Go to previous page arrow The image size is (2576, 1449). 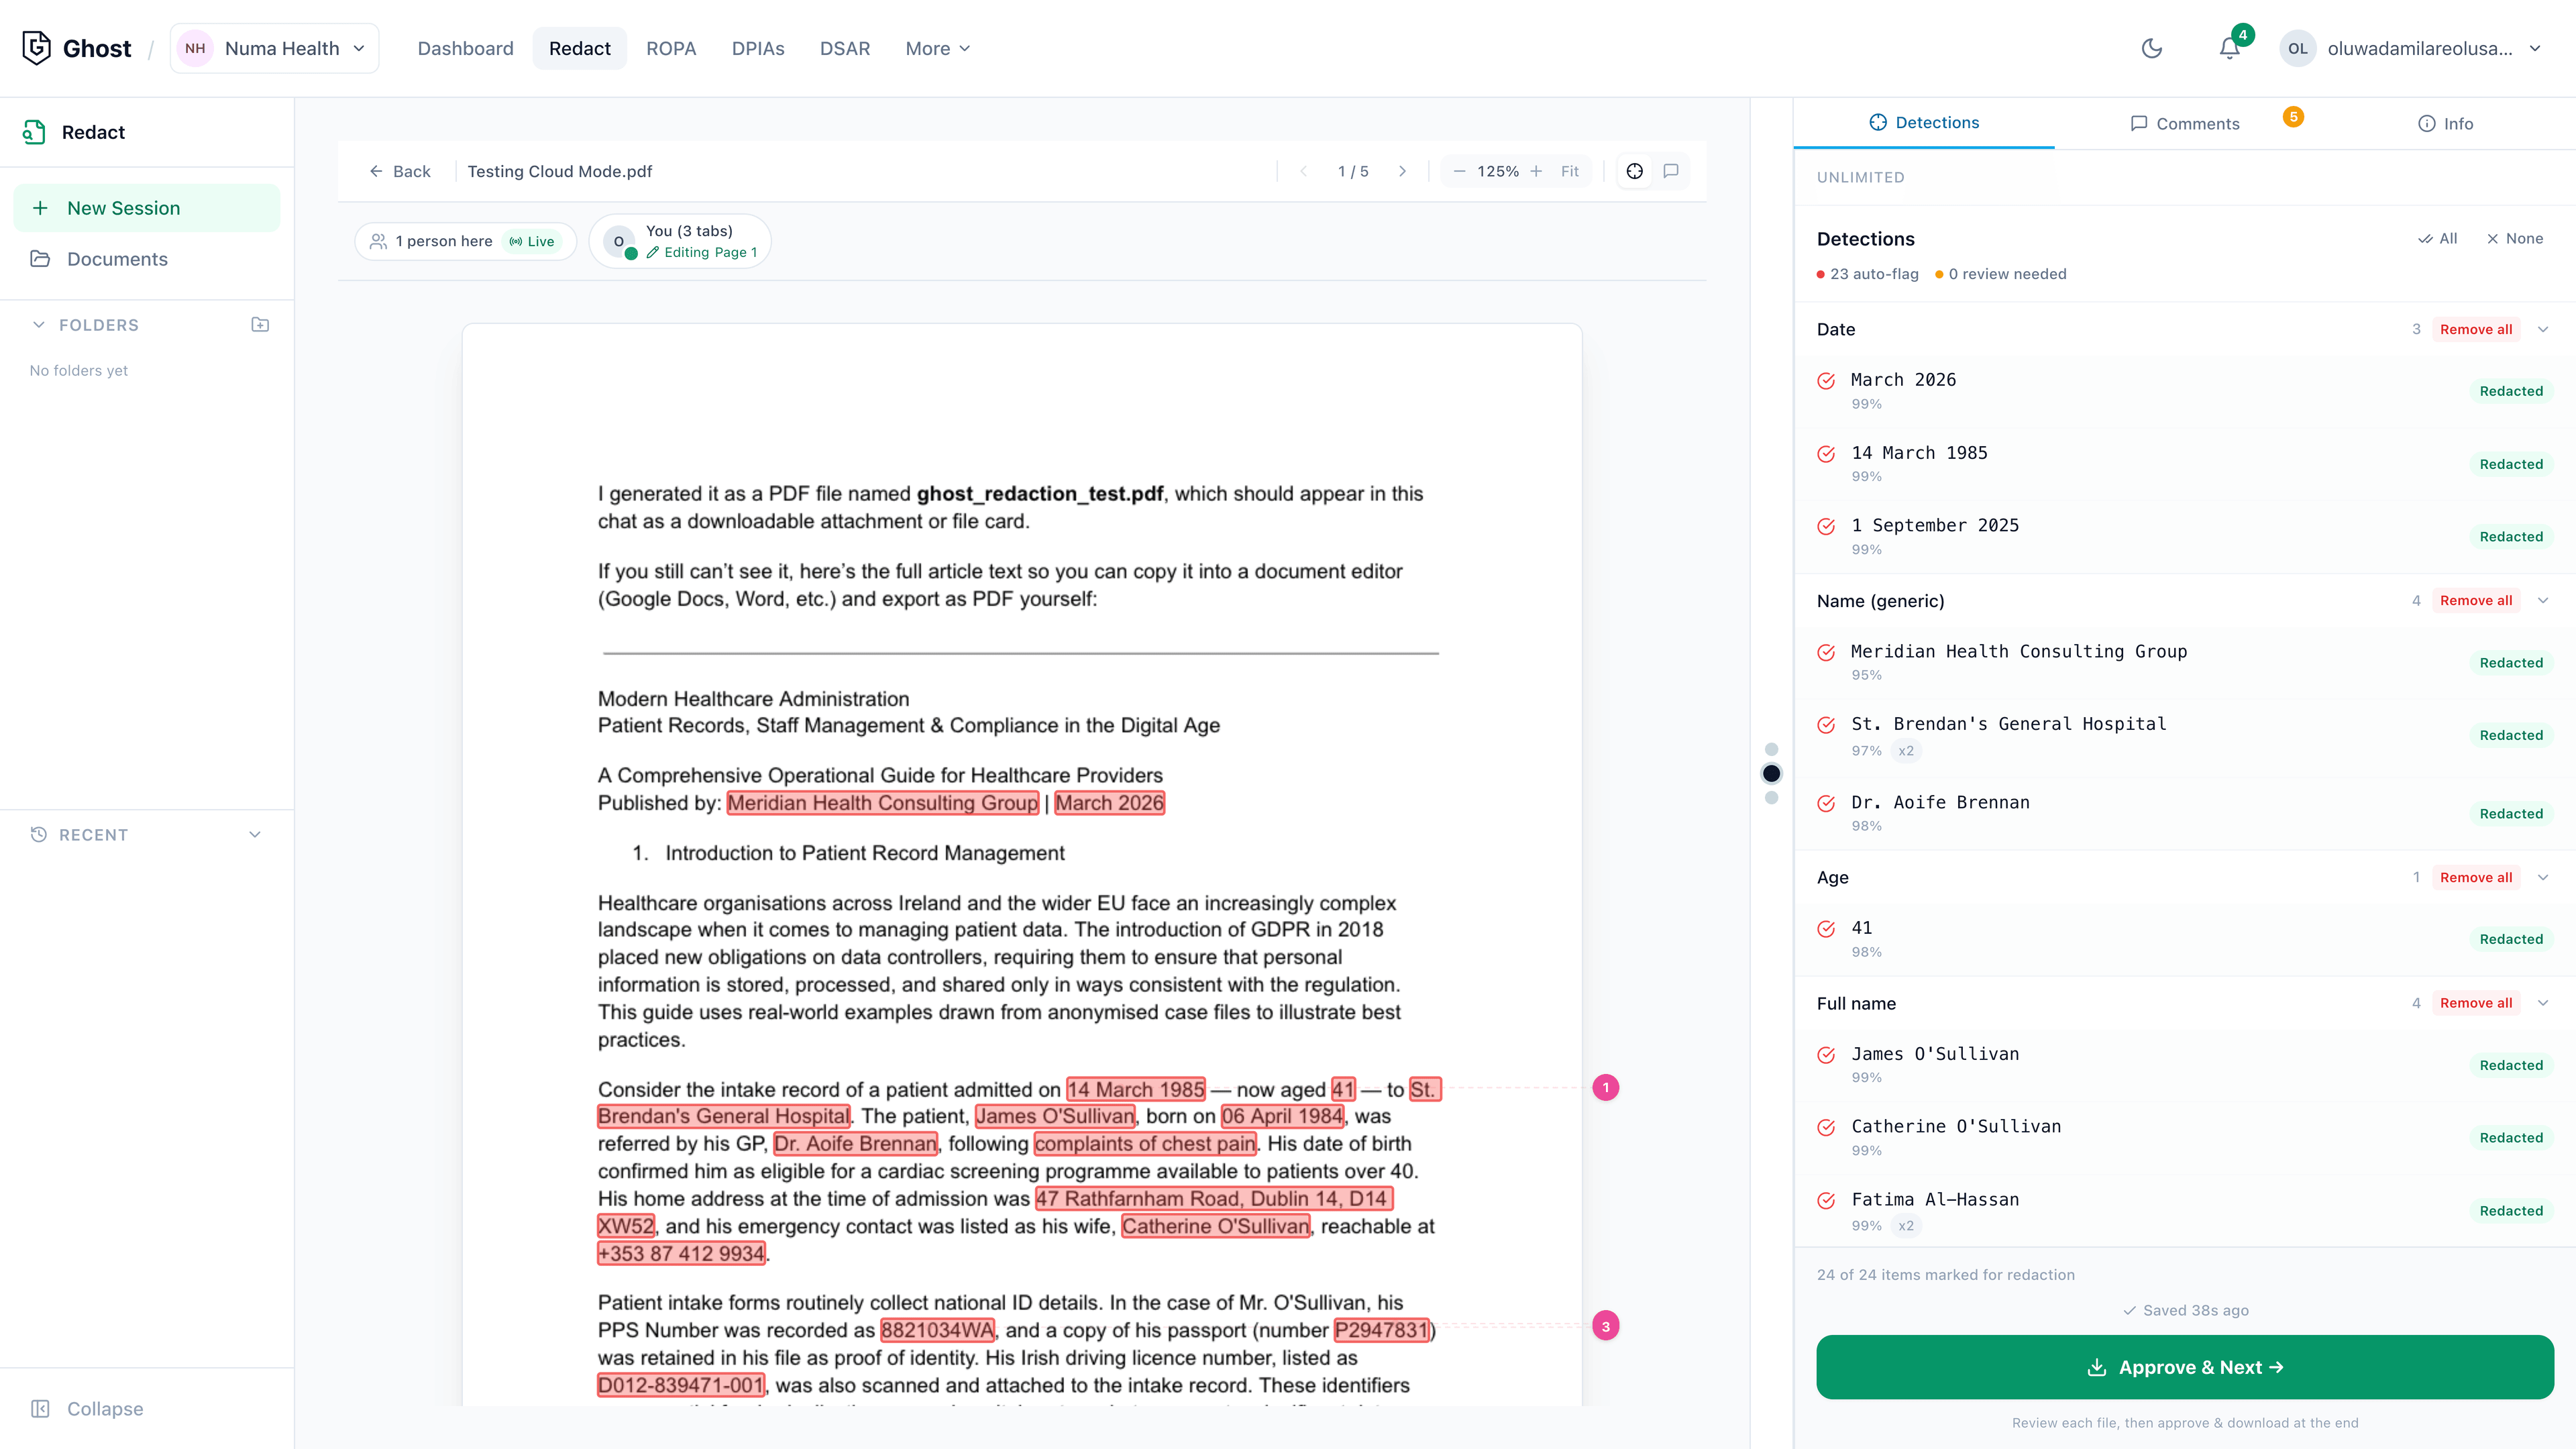tap(1303, 171)
